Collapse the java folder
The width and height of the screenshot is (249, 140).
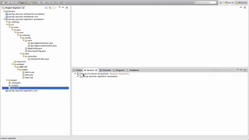(12, 30)
